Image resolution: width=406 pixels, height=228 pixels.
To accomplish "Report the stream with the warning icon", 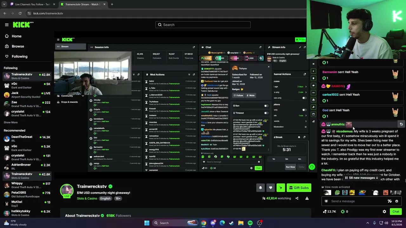I will (x=307, y=198).
